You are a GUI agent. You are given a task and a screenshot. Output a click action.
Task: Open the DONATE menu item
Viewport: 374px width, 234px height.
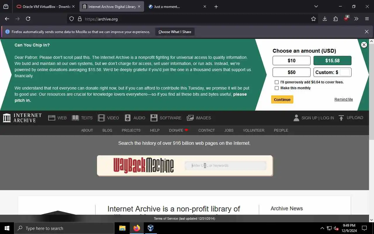click(x=179, y=130)
